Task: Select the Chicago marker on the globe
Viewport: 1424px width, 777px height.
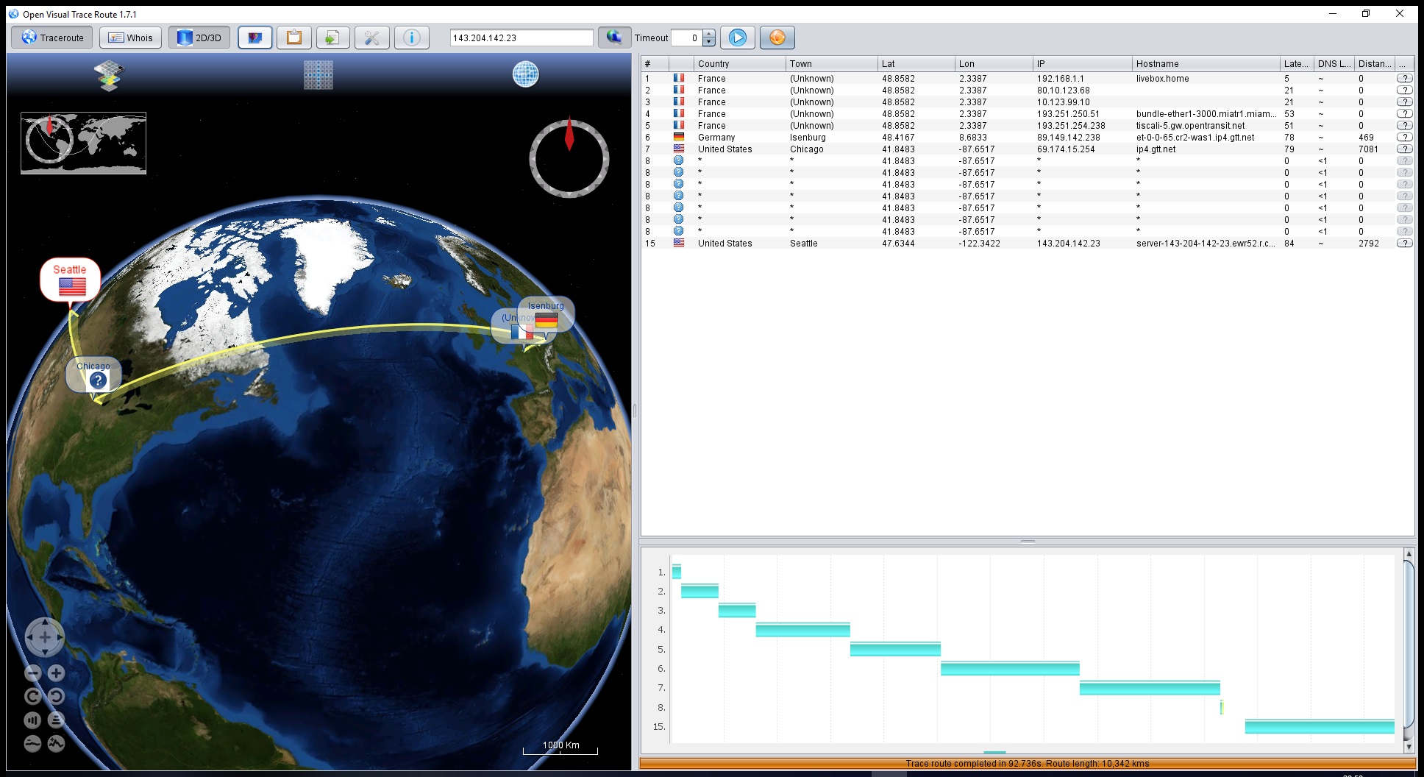Action: (93, 375)
